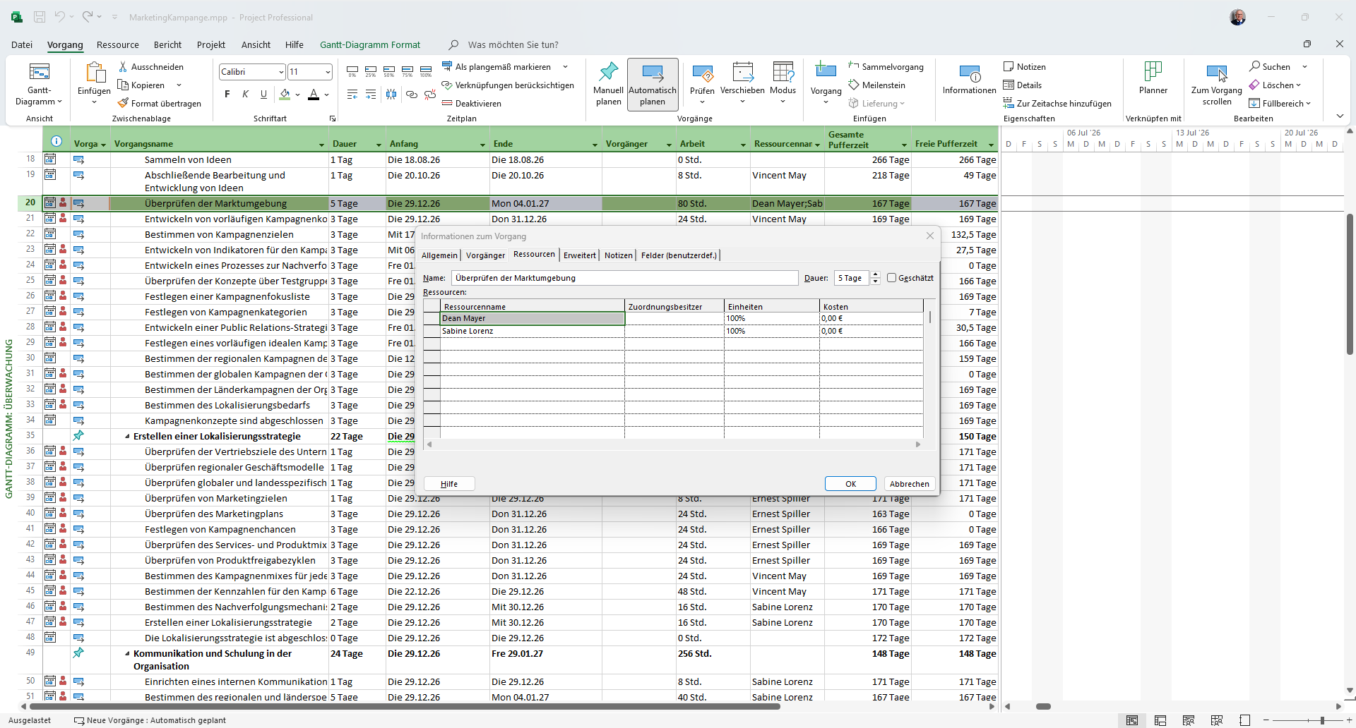Click OK in the task information dialog

[x=850, y=484]
